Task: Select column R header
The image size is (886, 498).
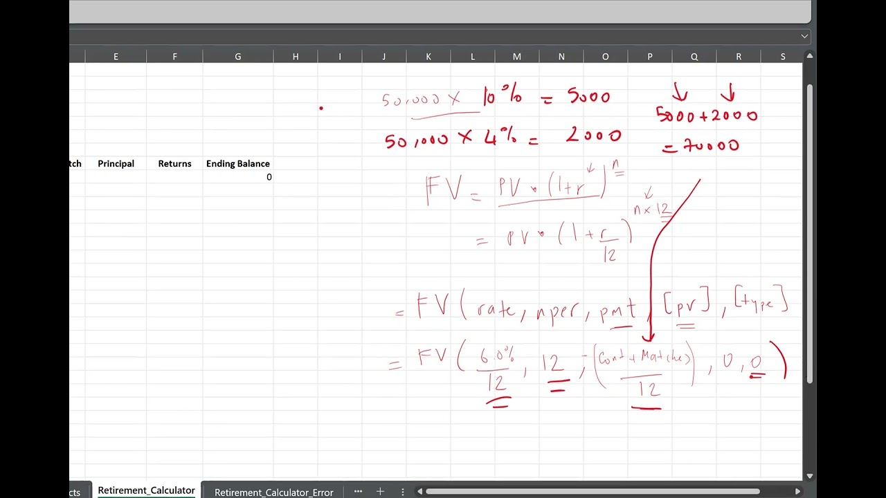Action: [739, 56]
